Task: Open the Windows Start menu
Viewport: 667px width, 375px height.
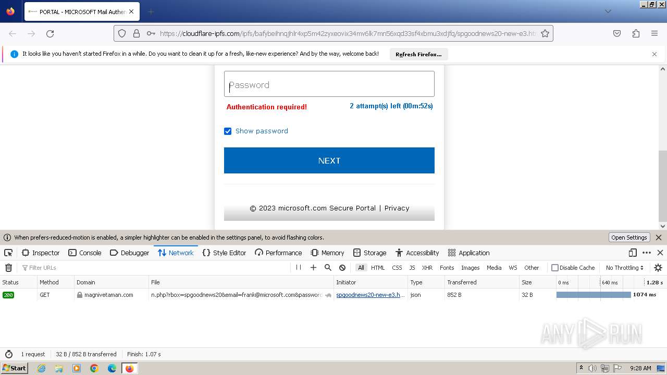Action: pos(14,368)
